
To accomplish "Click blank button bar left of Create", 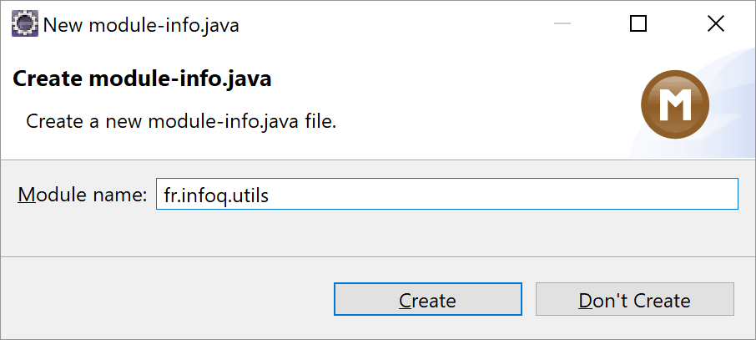I will point(166,299).
